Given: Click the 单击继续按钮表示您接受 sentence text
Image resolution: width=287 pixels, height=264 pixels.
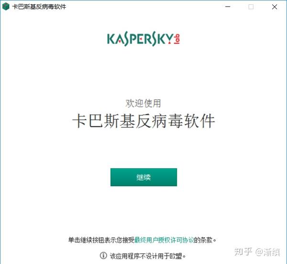Looking at the screenshot, I should (101, 240).
